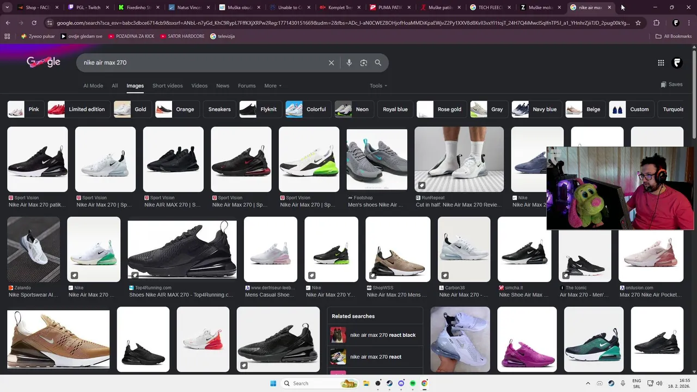Open search by image camera icon
697x392 pixels.
click(x=364, y=63)
